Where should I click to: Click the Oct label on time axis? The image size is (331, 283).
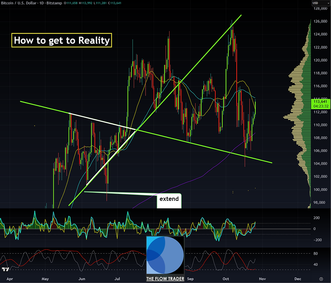[226, 279]
